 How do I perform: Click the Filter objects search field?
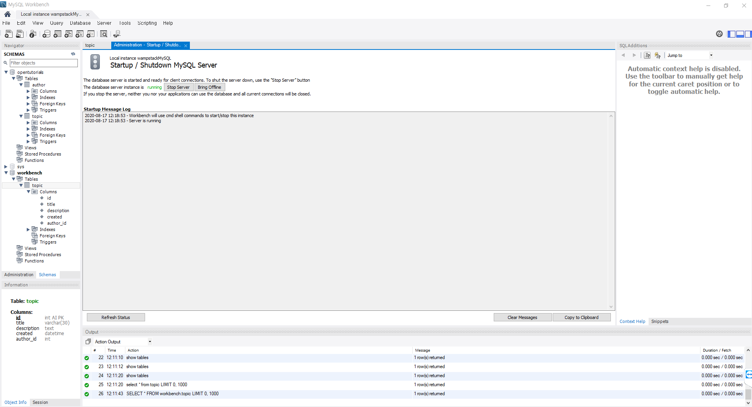44,63
